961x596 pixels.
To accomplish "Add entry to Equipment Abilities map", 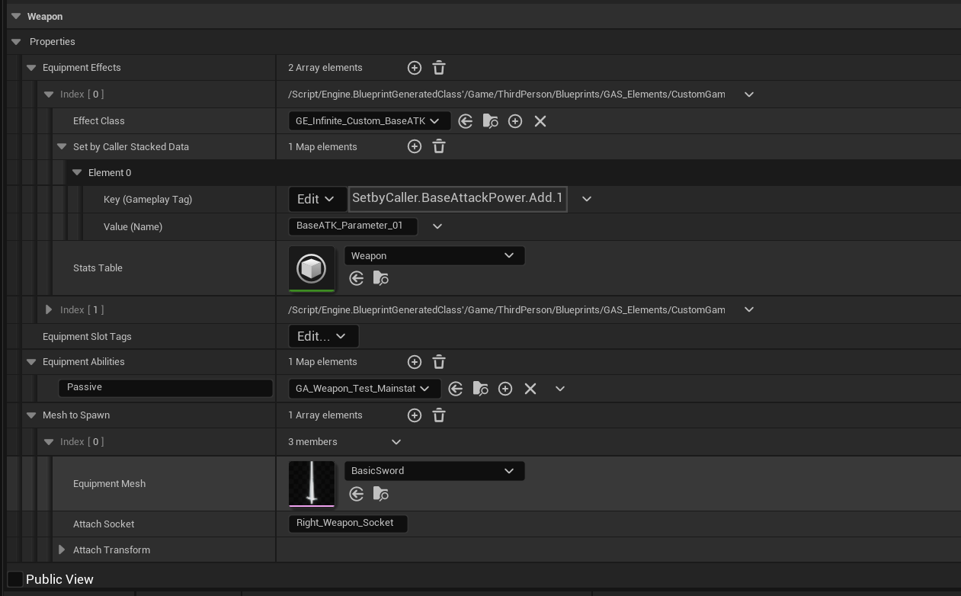I will (415, 362).
